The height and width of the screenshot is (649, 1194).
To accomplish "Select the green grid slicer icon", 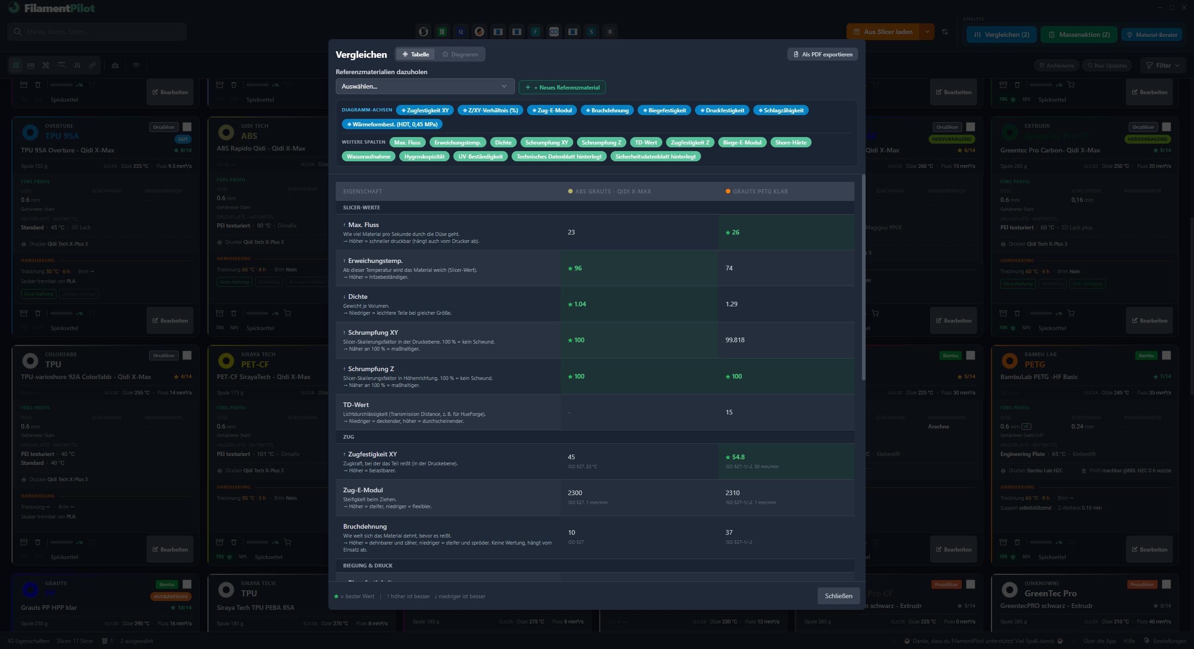I will [x=442, y=32].
